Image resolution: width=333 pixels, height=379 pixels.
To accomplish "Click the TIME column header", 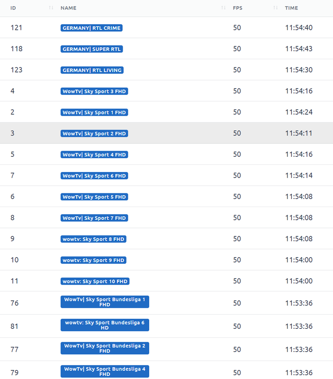I will [x=291, y=8].
